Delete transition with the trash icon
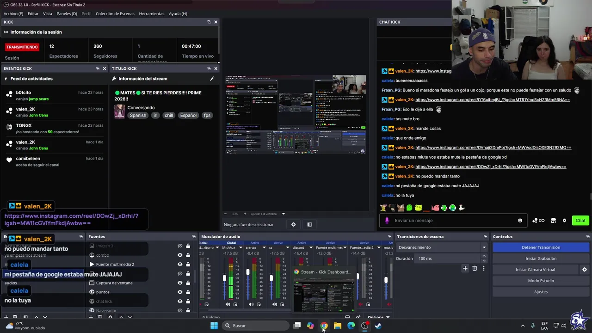Image resolution: width=592 pixels, height=333 pixels. [x=475, y=268]
